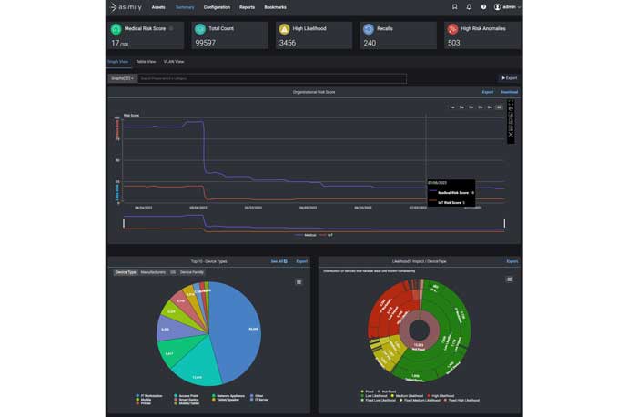
Task: Open the Likelihood sunburst chart menu icon
Action: (509, 279)
